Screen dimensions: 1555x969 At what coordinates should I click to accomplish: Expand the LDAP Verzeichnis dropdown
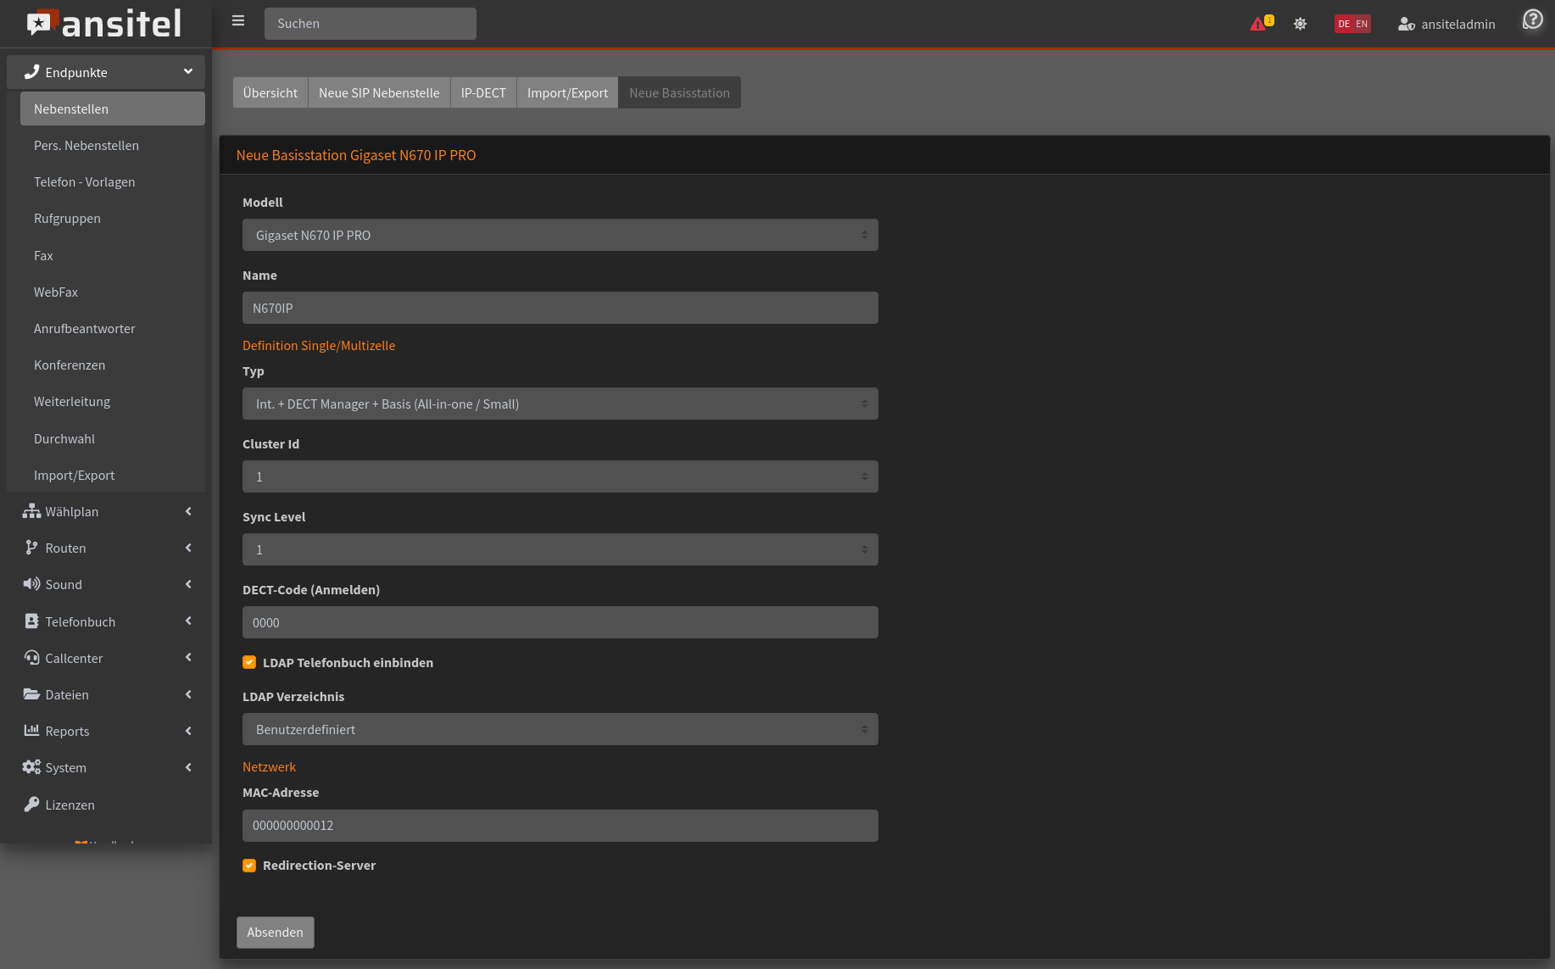[560, 730]
